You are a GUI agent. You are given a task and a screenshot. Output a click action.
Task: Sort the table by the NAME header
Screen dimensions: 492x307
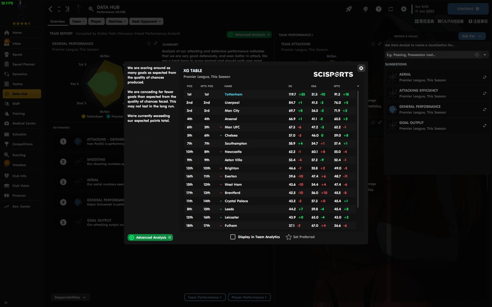click(x=228, y=86)
